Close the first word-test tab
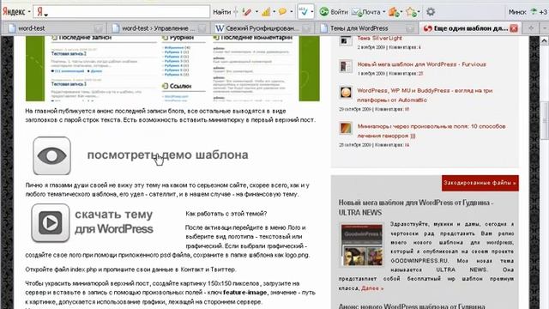The height and width of the screenshot is (309, 549). click(99, 28)
